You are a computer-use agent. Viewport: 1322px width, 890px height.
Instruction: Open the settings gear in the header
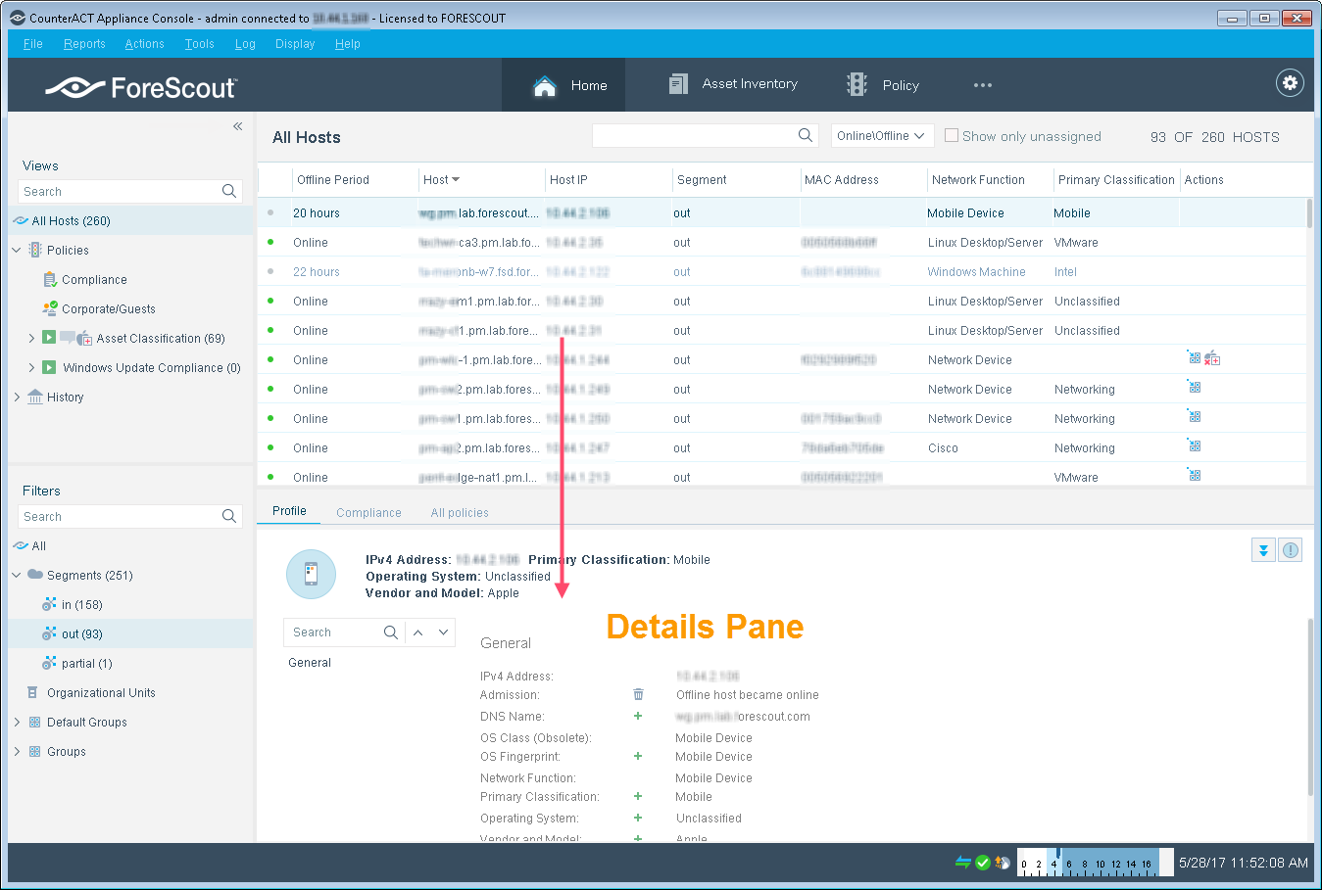tap(1290, 83)
